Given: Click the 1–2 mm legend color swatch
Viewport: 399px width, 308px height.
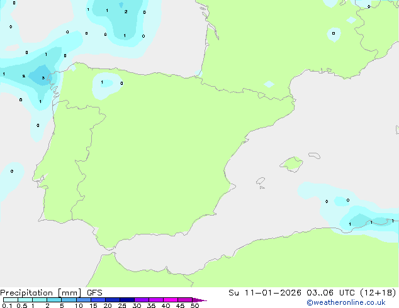Looking at the screenshot, I should 40,300.
